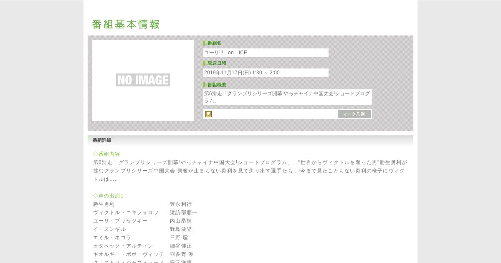Select voice actor 内山昂輝
Image resolution: width=501 pixels, height=263 pixels.
tap(181, 221)
